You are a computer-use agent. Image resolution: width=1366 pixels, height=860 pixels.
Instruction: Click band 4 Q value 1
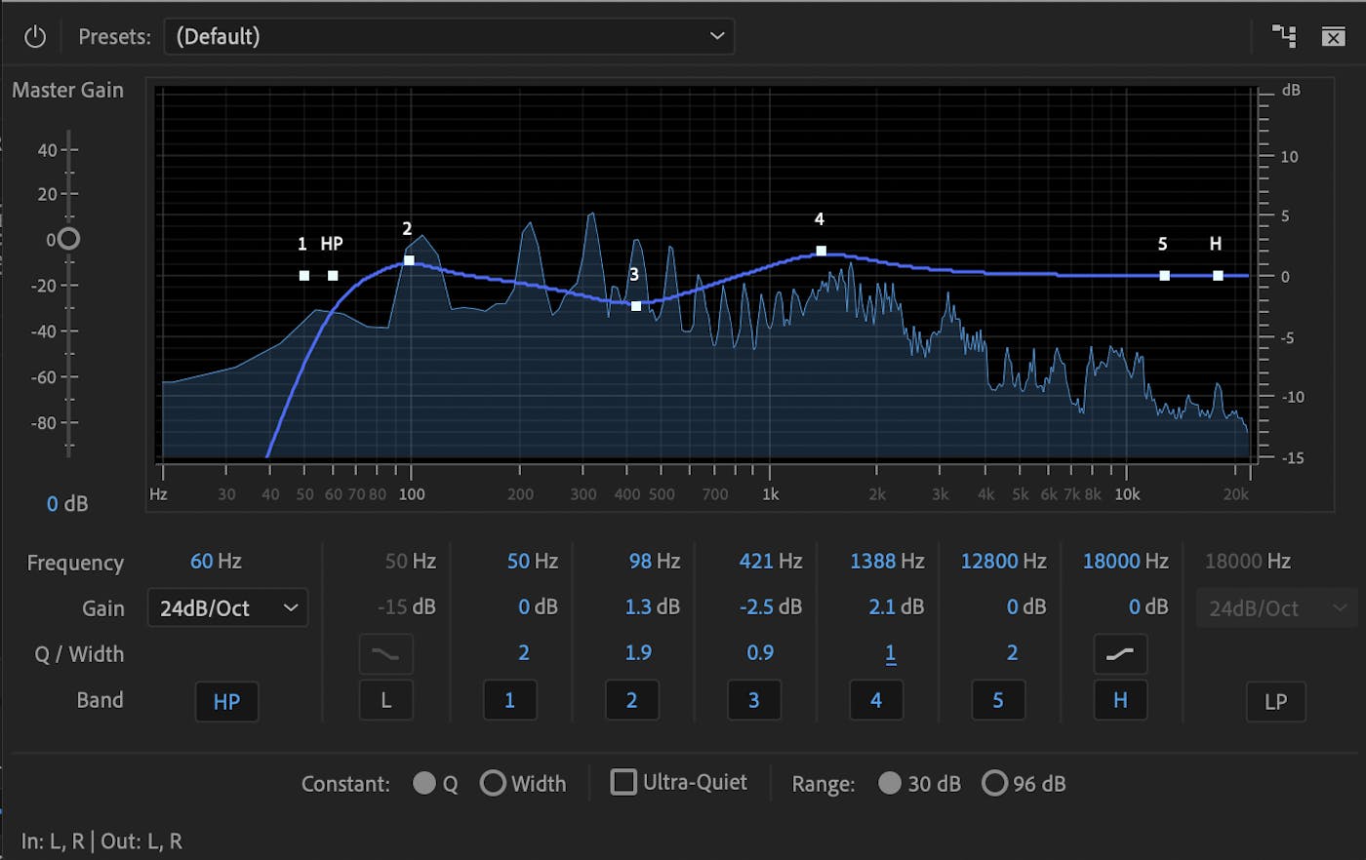[x=891, y=653]
